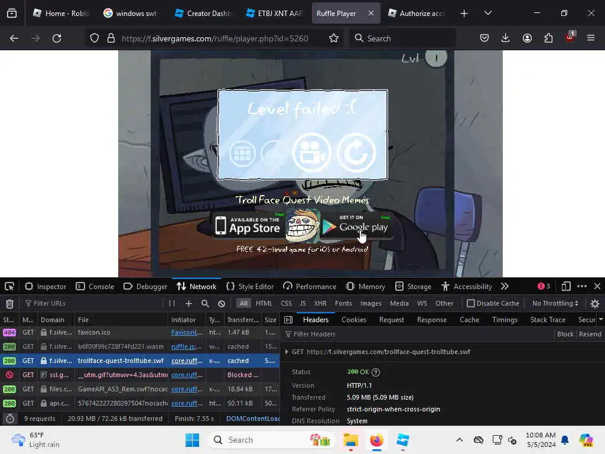Image resolution: width=605 pixels, height=454 pixels.
Task: Open the plus icon in network toolbar
Action: click(x=188, y=303)
